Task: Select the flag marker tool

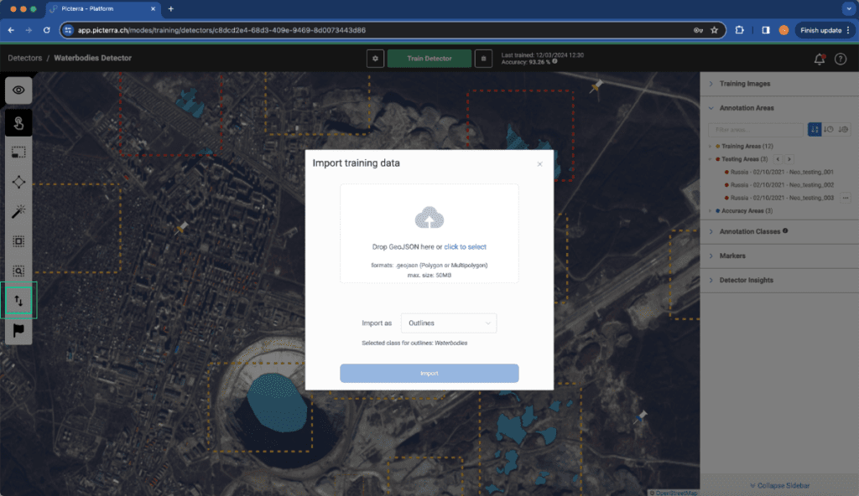Action: click(18, 330)
